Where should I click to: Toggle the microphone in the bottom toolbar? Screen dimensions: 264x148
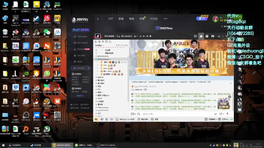pos(107,119)
